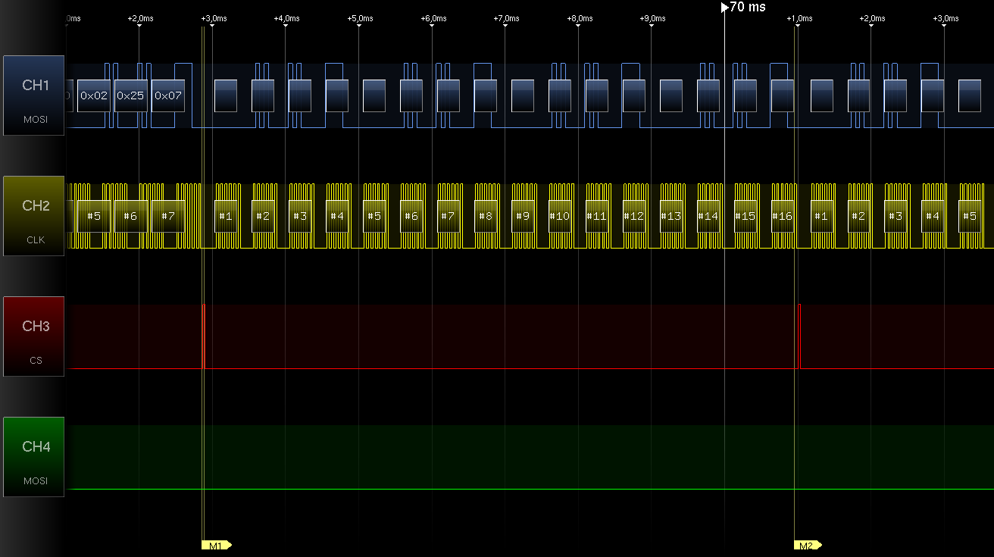Select decoded MOSI byte 0x02
Screen dimensions: 994x557
coord(94,95)
